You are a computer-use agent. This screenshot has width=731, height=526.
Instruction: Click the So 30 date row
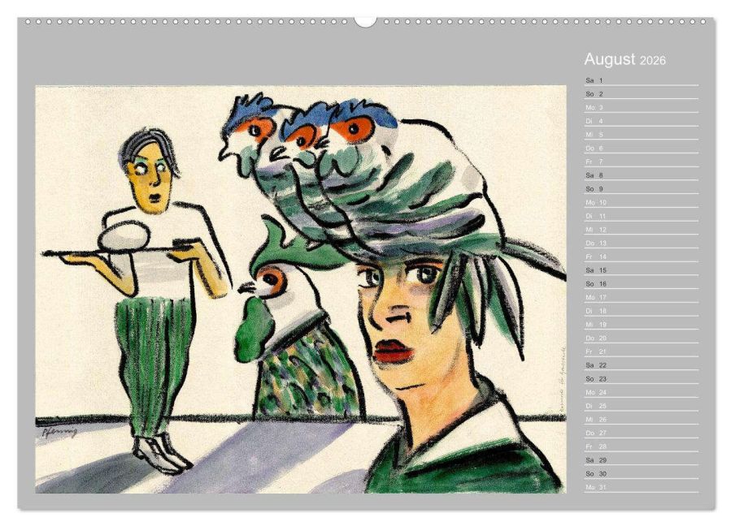[641, 473]
